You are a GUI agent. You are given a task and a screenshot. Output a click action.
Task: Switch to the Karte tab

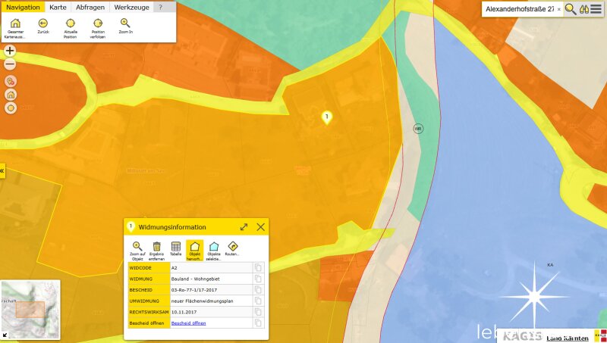(58, 7)
